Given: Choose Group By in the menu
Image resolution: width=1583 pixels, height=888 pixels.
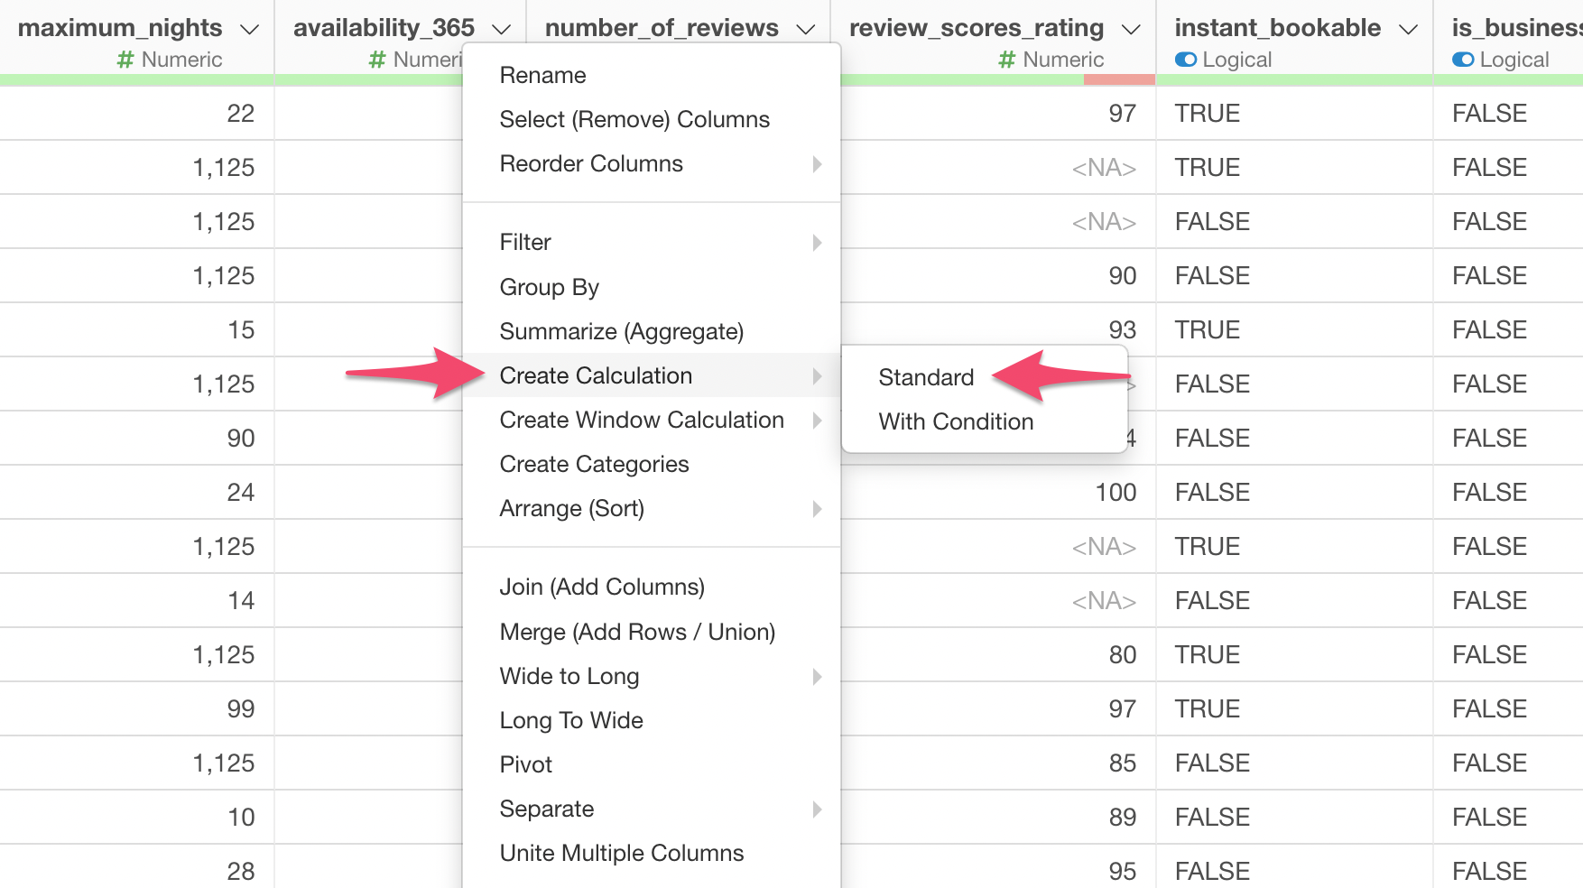Looking at the screenshot, I should pos(549,287).
